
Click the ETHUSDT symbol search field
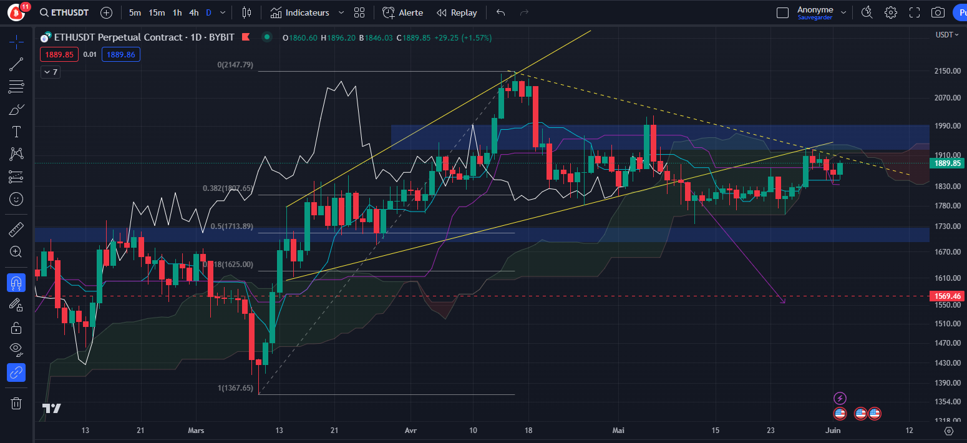[x=64, y=12]
